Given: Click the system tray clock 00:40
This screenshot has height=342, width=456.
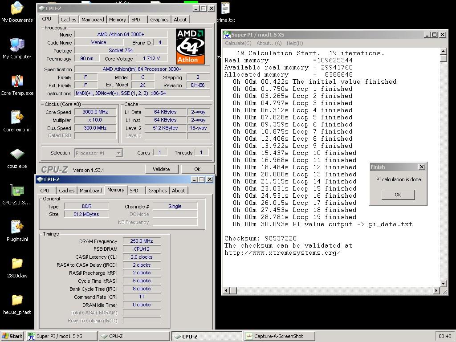Looking at the screenshot, I should tap(445, 336).
